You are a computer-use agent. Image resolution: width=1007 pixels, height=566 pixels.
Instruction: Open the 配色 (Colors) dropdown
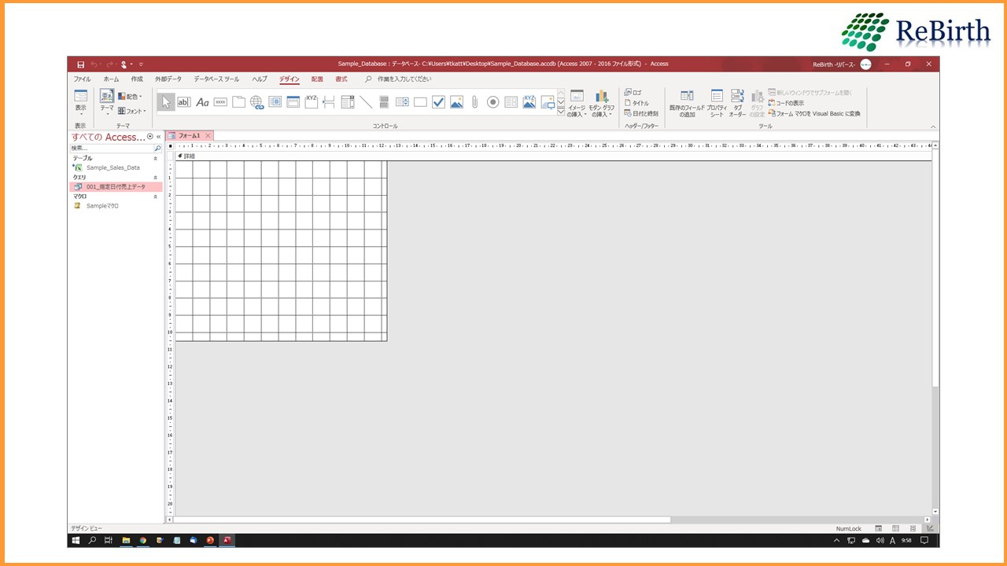tap(130, 97)
